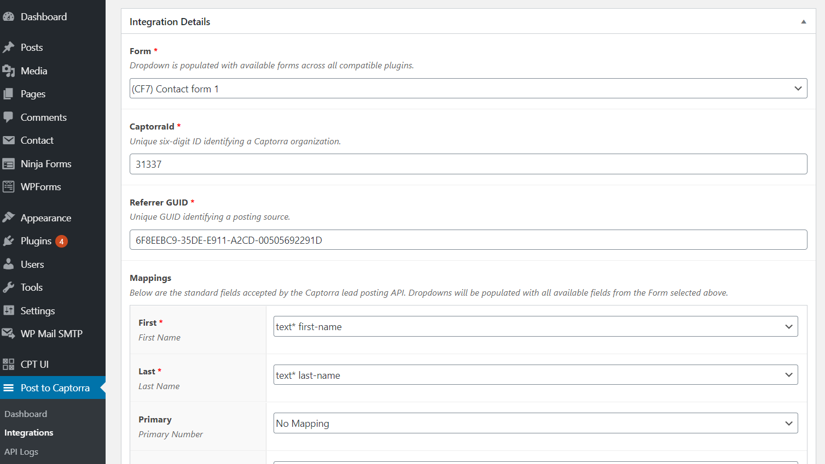Image resolution: width=825 pixels, height=464 pixels.
Task: Open the Last name mapping dropdown
Action: tap(536, 375)
